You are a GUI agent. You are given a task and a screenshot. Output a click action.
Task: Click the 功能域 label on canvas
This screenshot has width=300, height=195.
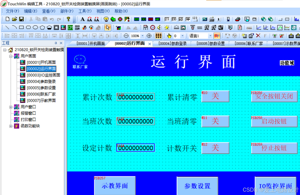pyautogui.click(x=287, y=63)
